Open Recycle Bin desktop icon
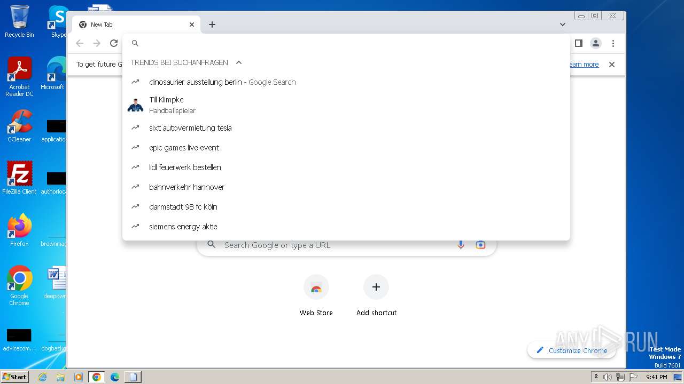 tap(19, 21)
